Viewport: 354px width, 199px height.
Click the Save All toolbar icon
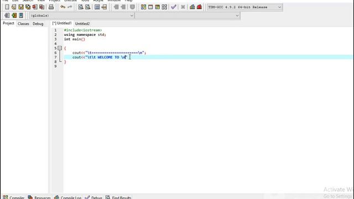click(x=28, y=7)
